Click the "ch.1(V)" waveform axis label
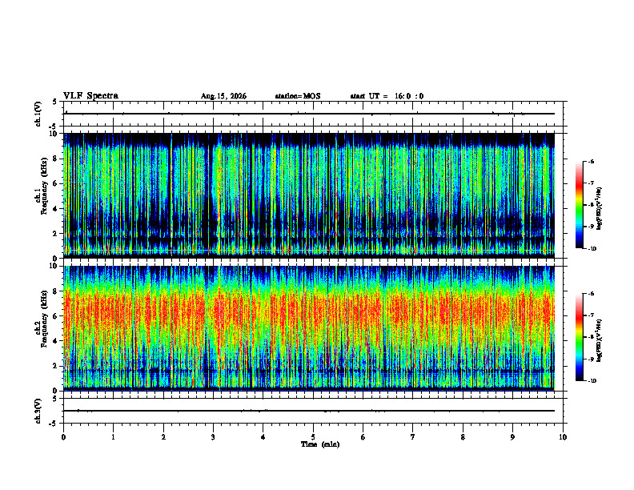 [x=38, y=114]
